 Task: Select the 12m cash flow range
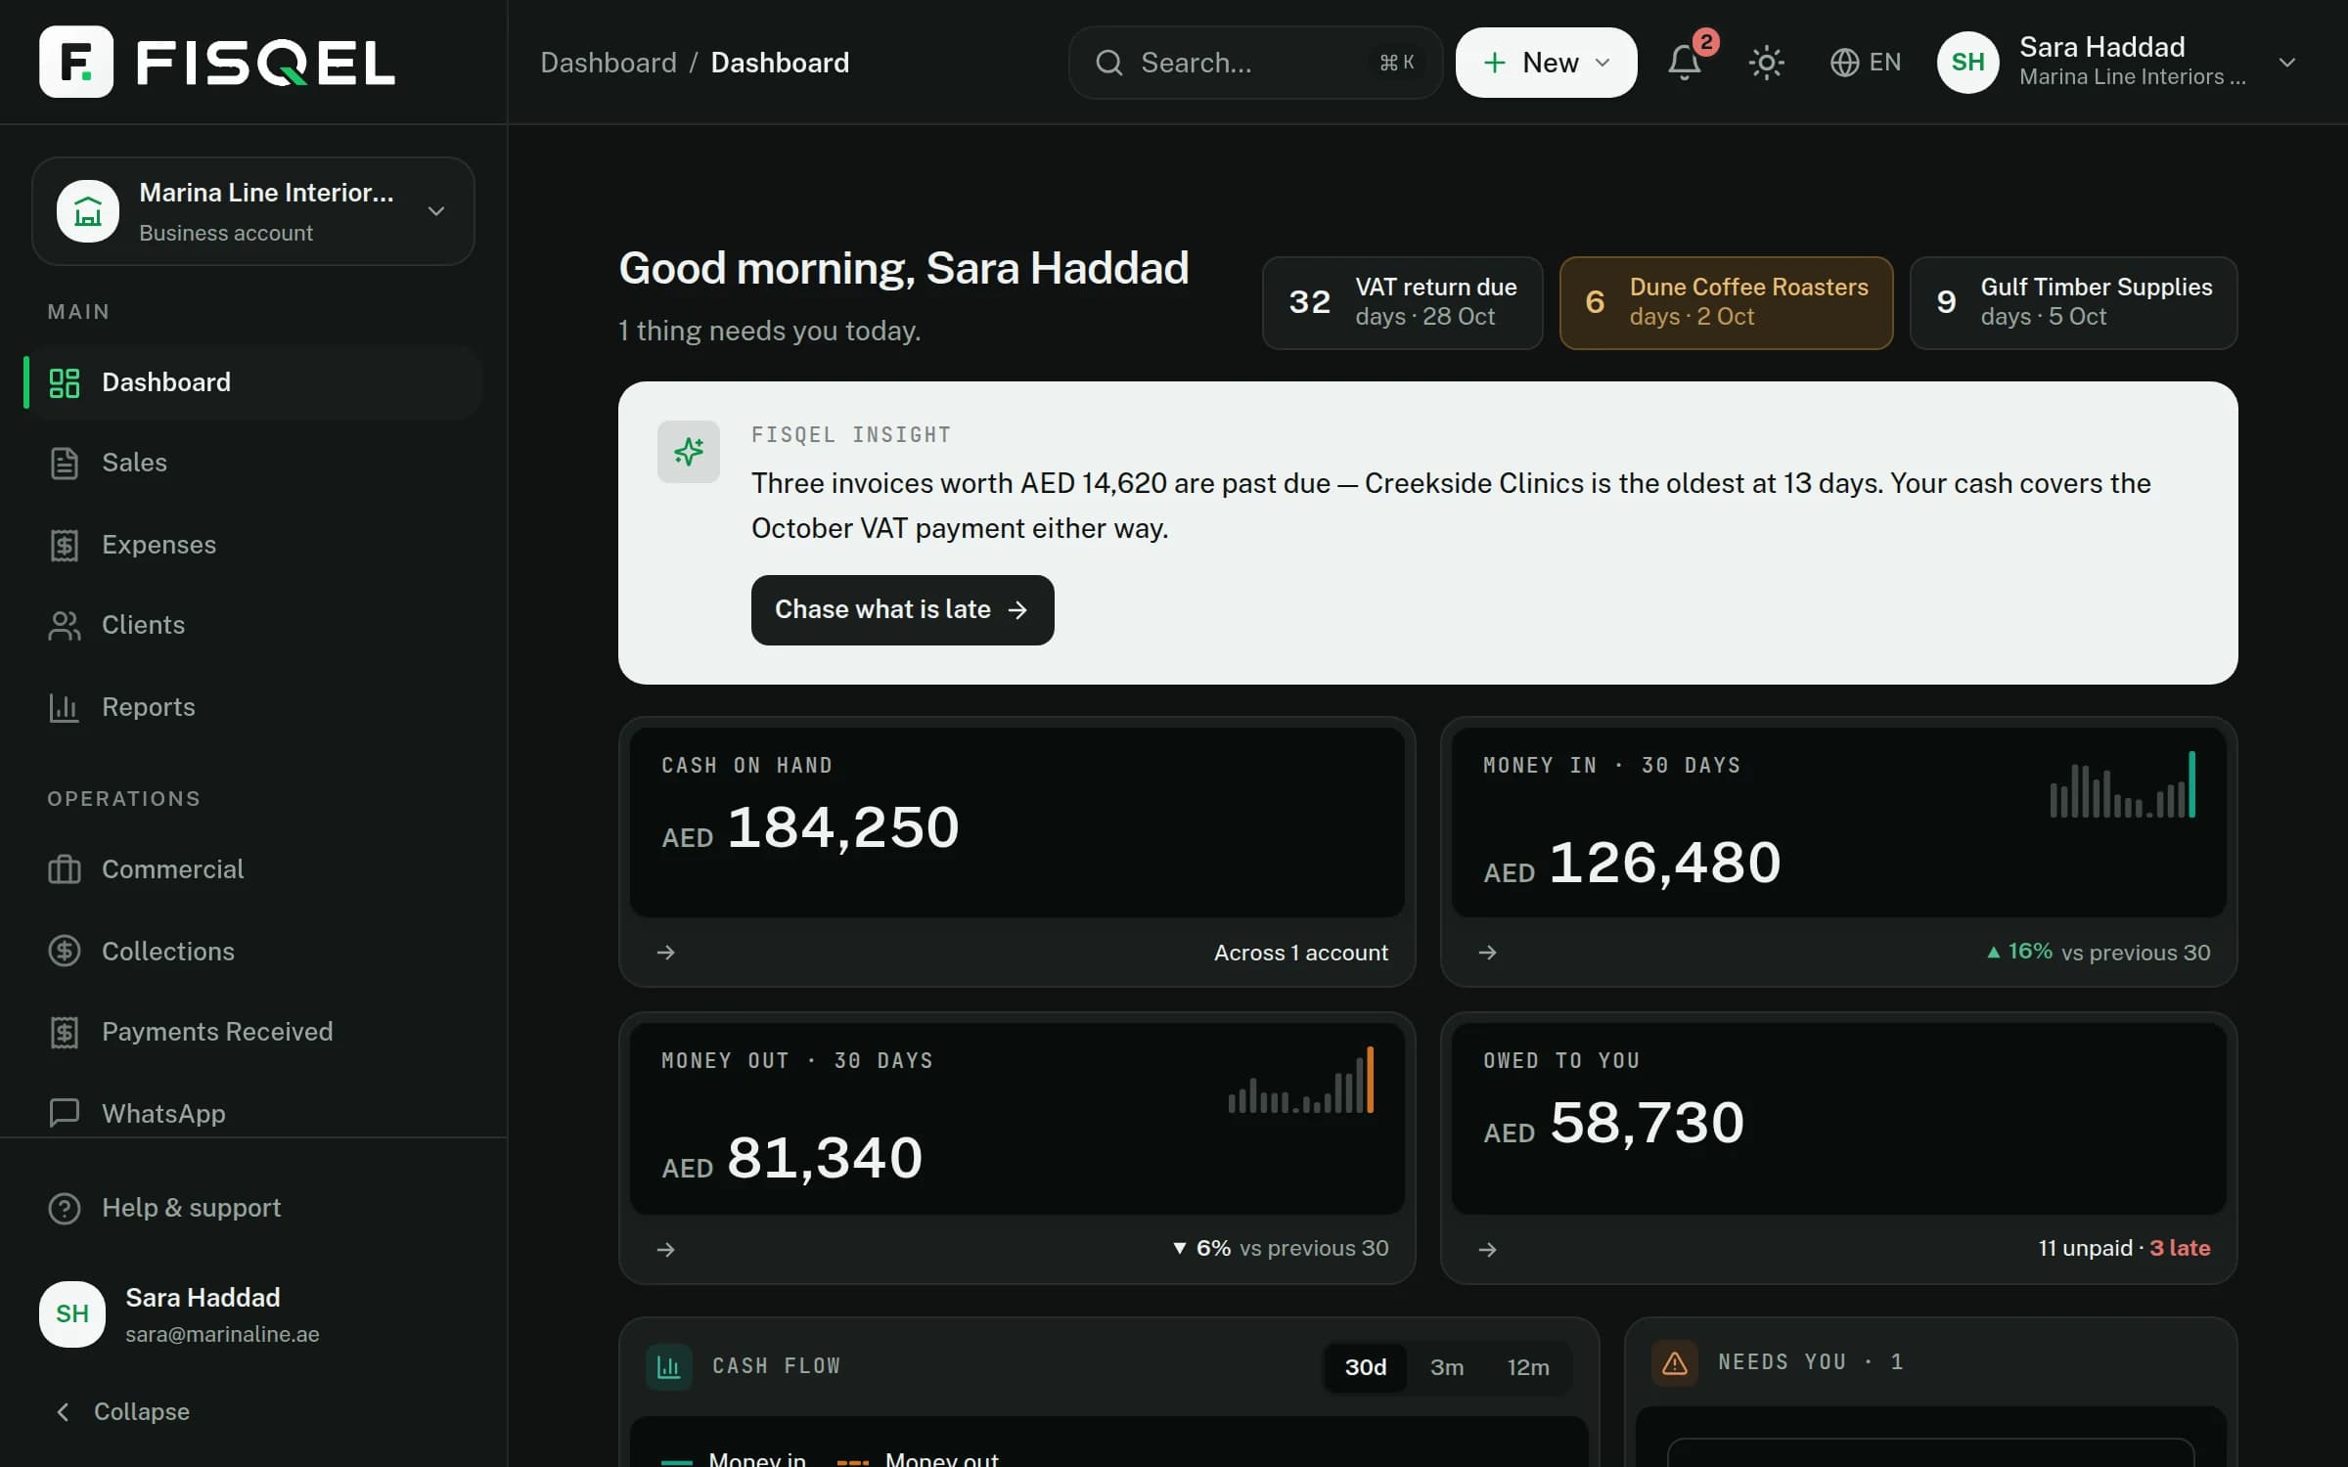(x=1527, y=1367)
